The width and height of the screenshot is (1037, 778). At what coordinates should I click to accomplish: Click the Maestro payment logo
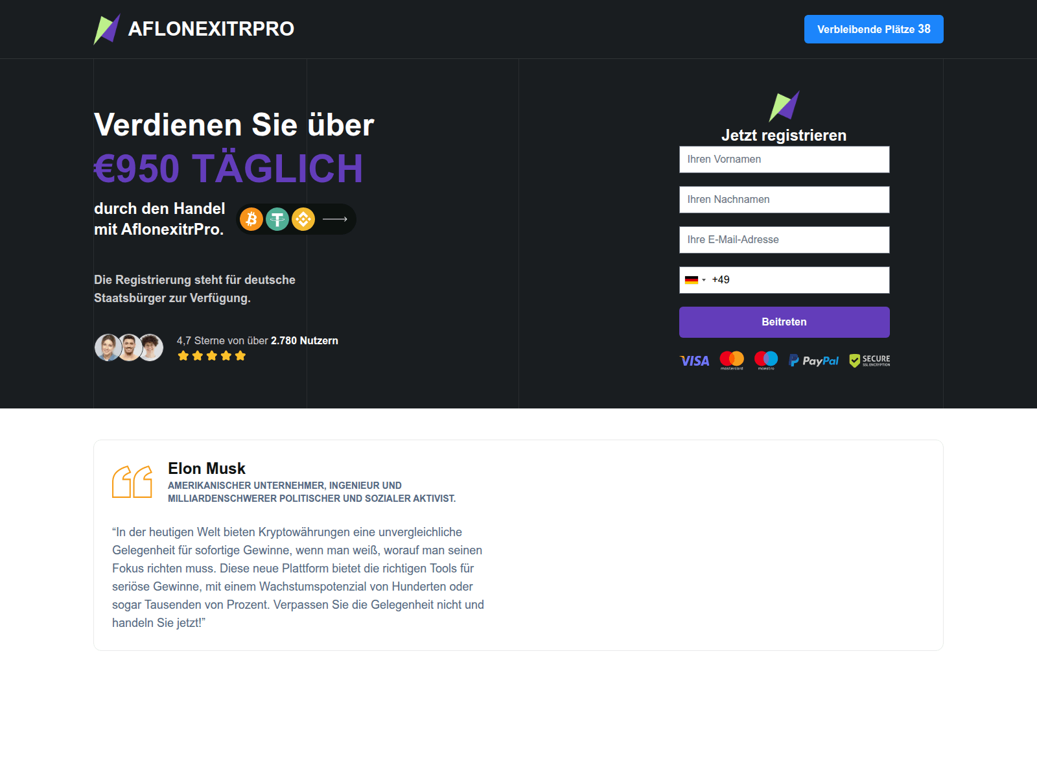click(x=766, y=360)
